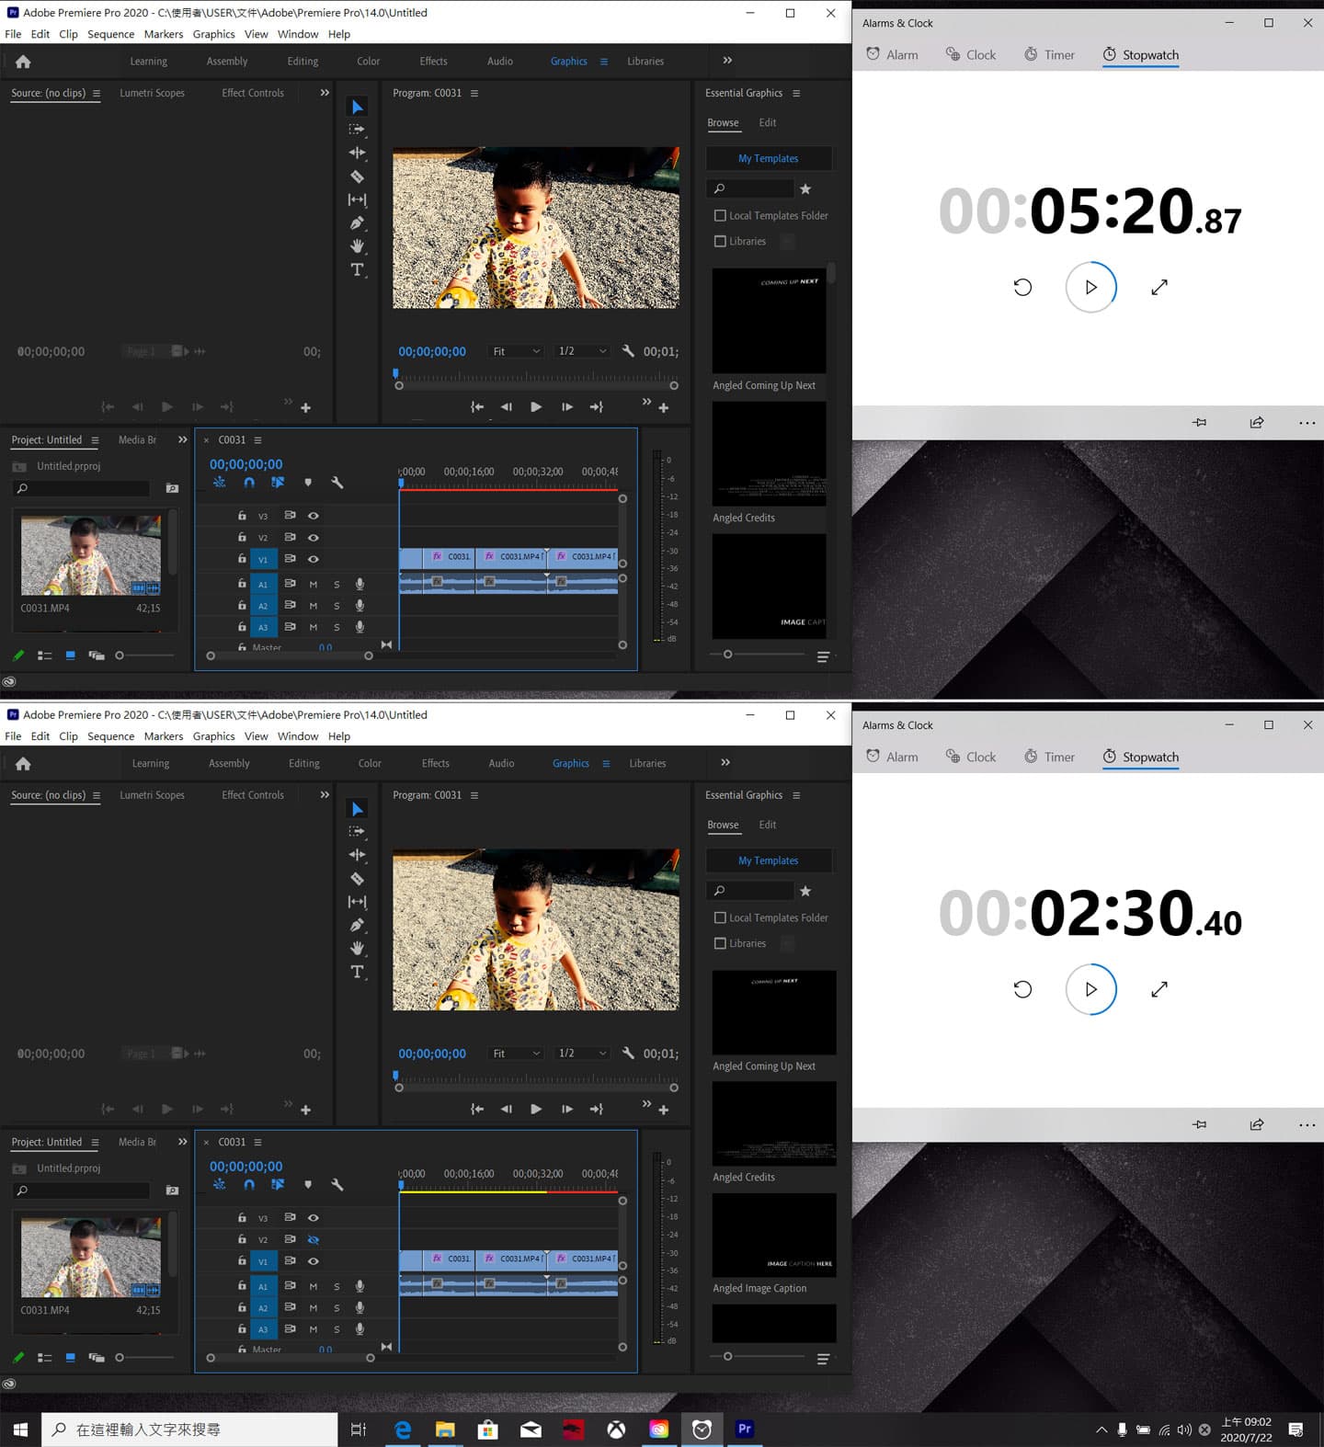The image size is (1324, 1447).
Task: Open File Explorer from the taskbar
Action: point(445,1429)
